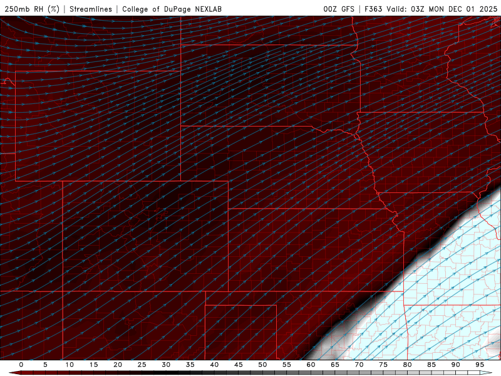
Task: Click the '60' value on color scale
Action: [x=311, y=365]
